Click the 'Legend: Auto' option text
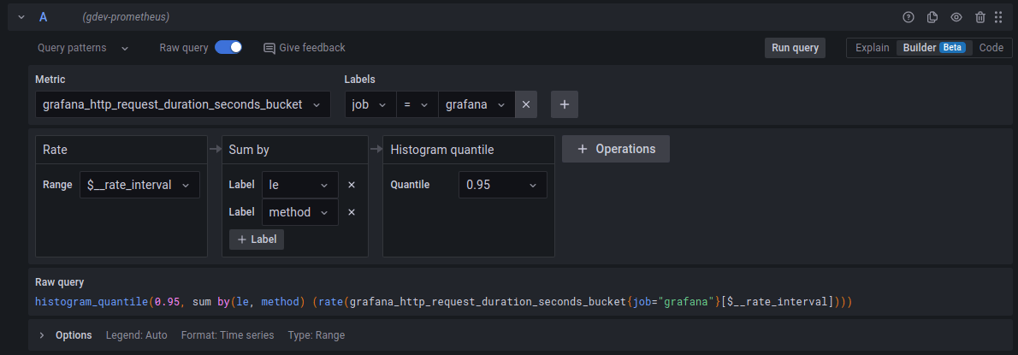The width and height of the screenshot is (1018, 355). coord(136,334)
